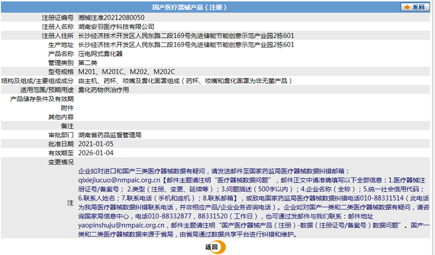Click the label 备注
435x255 pixels.
68,126
